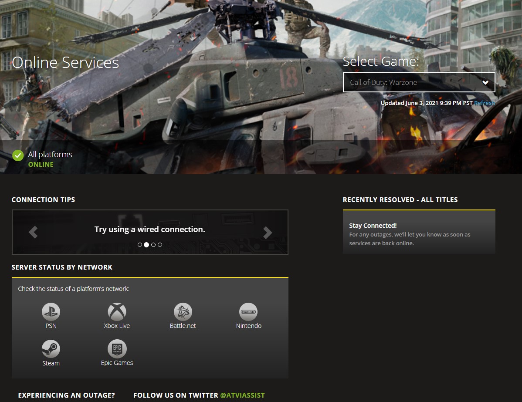Click the PSN label text
Screen dimensions: 522x402
(x=51, y=326)
